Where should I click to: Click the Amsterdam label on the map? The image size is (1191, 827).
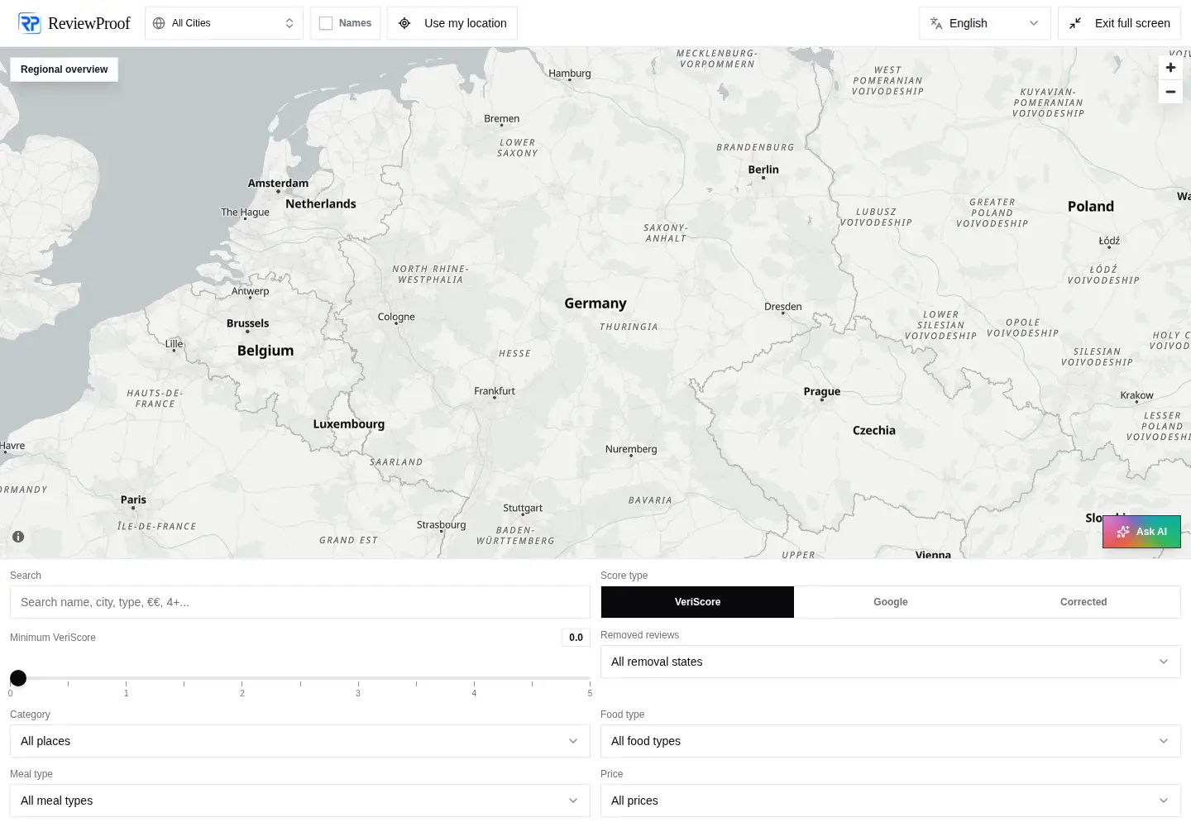(278, 183)
